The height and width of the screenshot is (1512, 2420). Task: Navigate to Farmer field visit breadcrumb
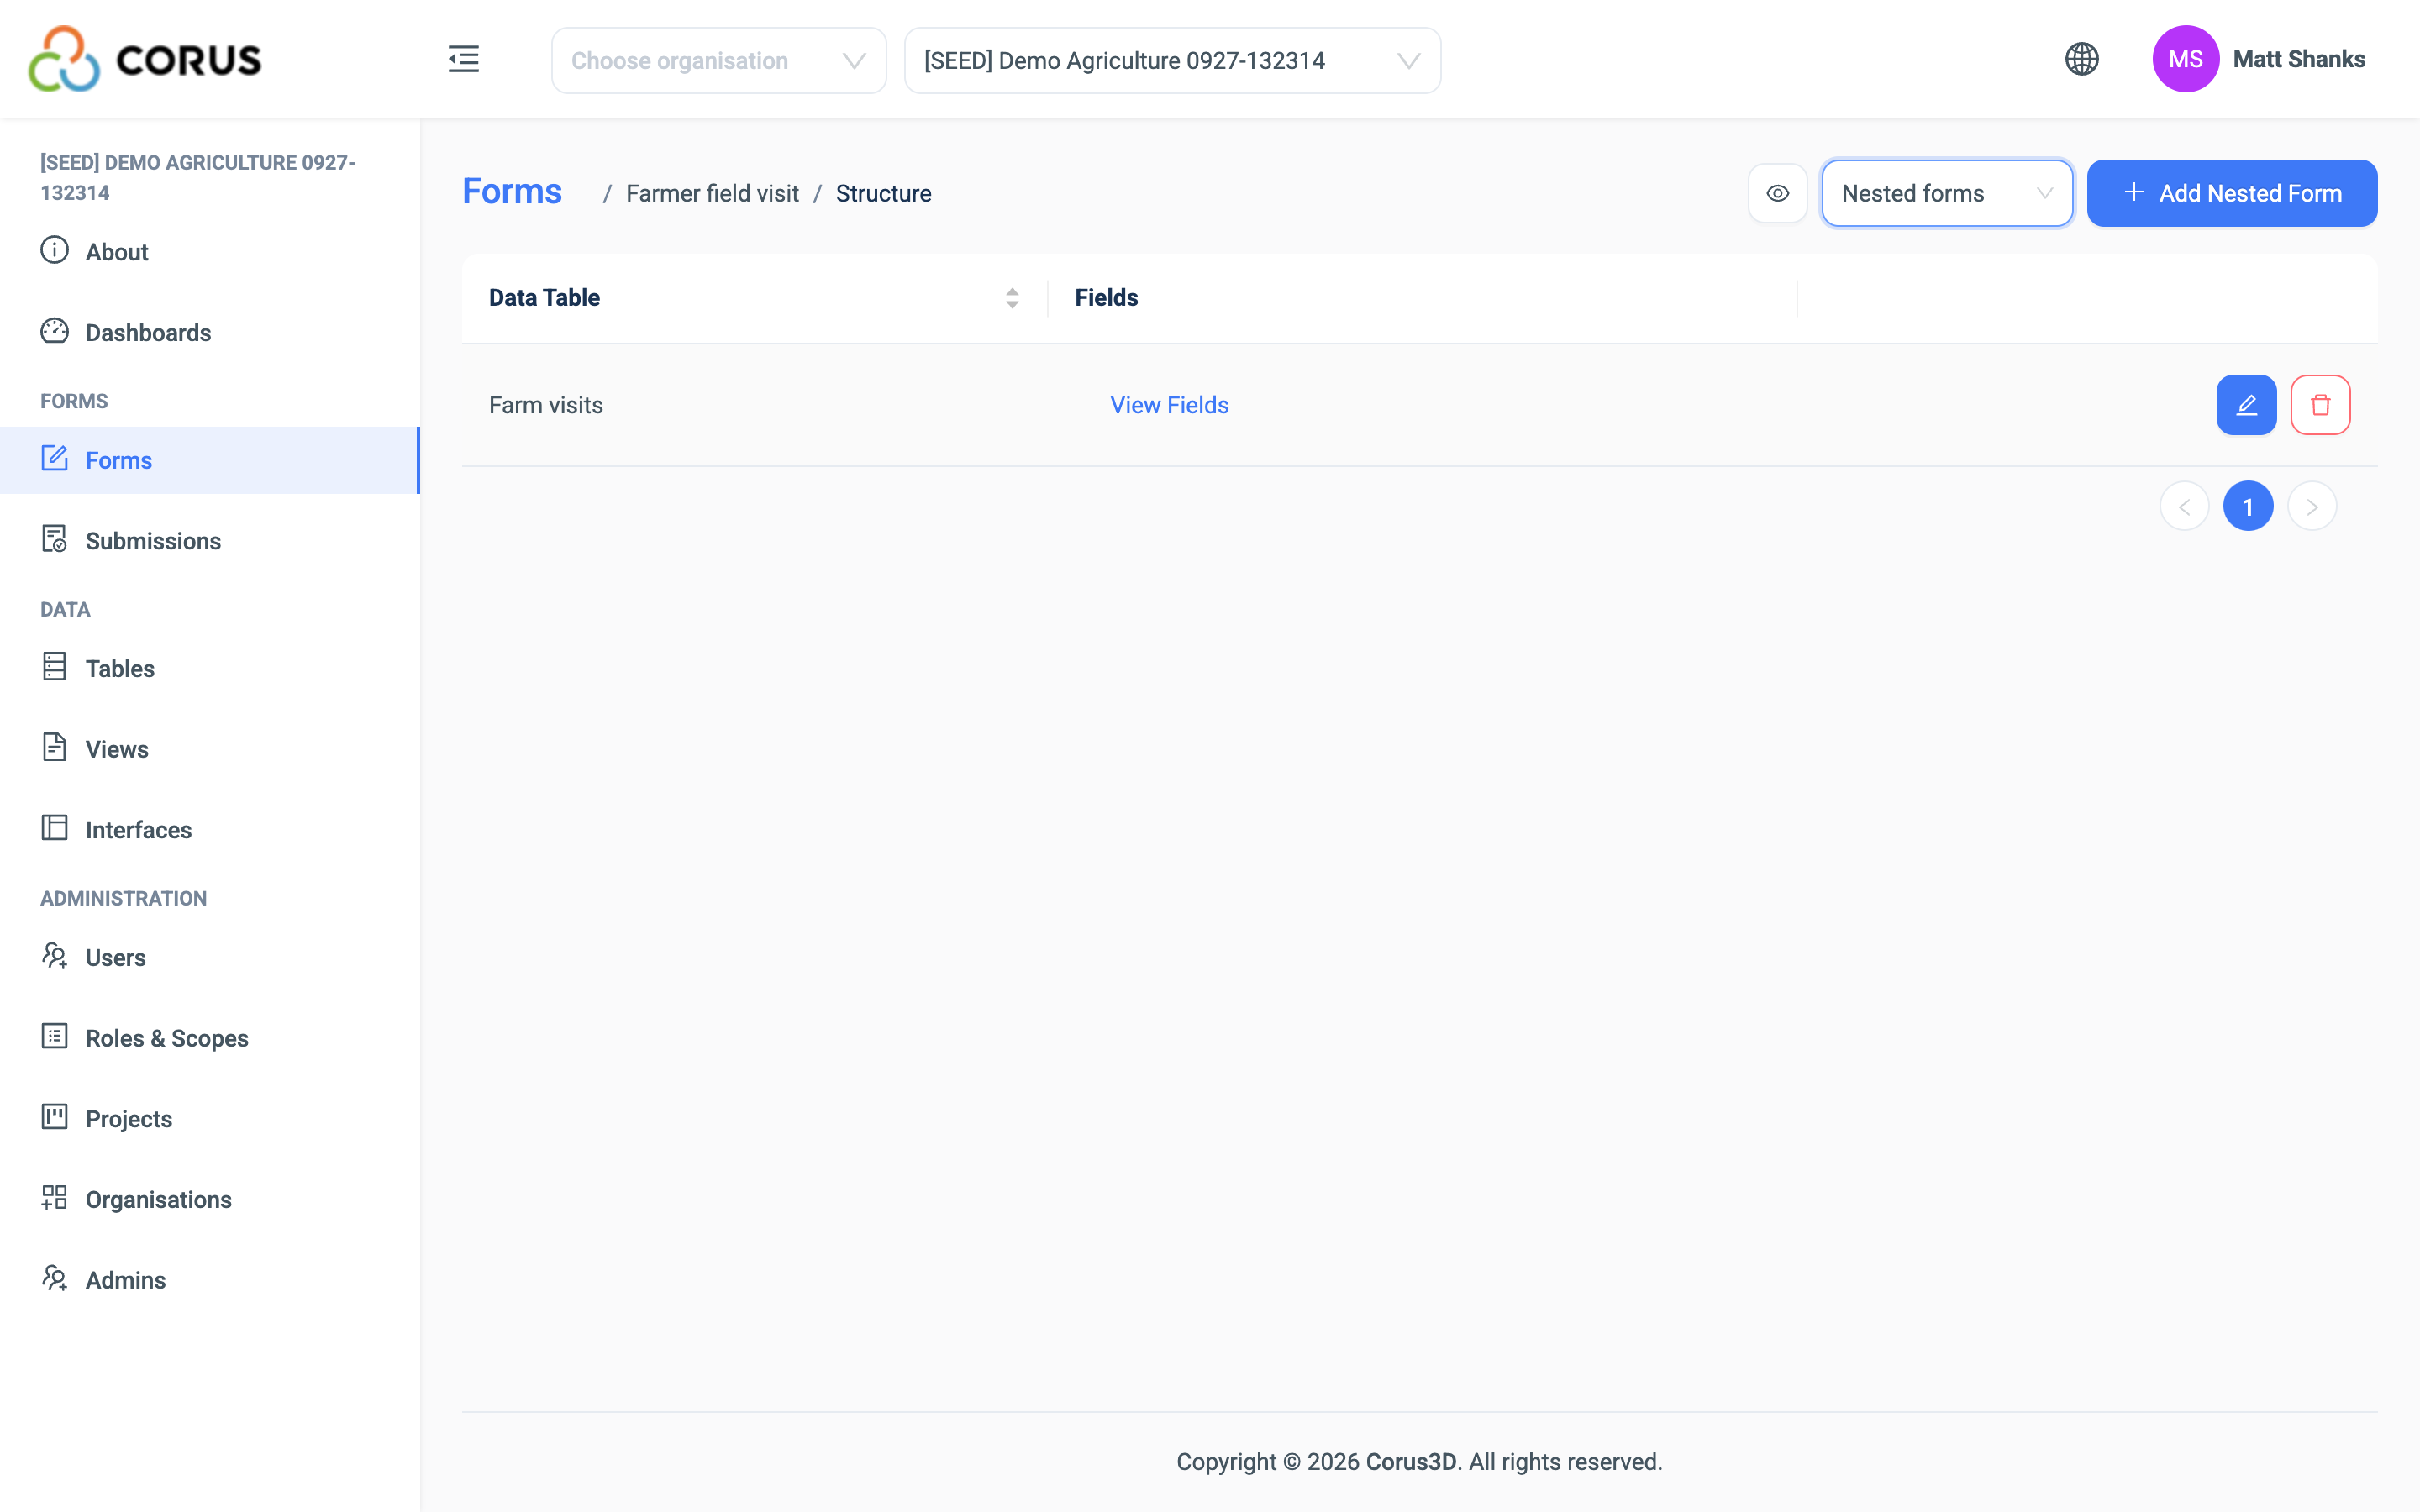[712, 194]
